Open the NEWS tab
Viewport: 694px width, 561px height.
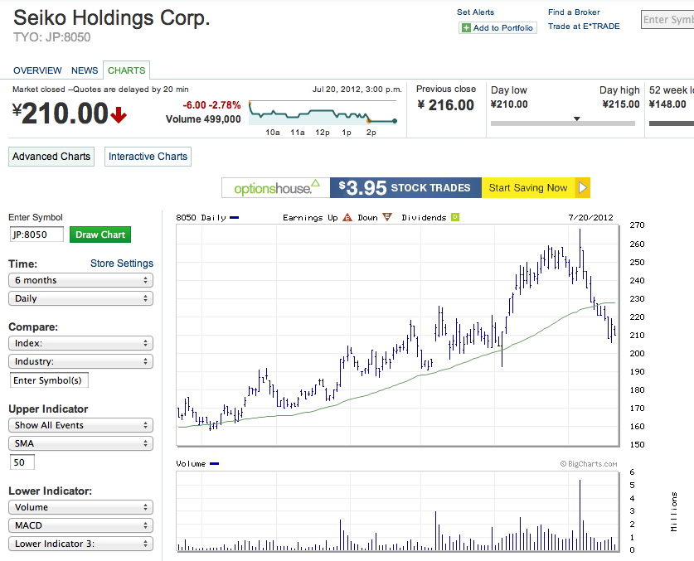coord(85,71)
